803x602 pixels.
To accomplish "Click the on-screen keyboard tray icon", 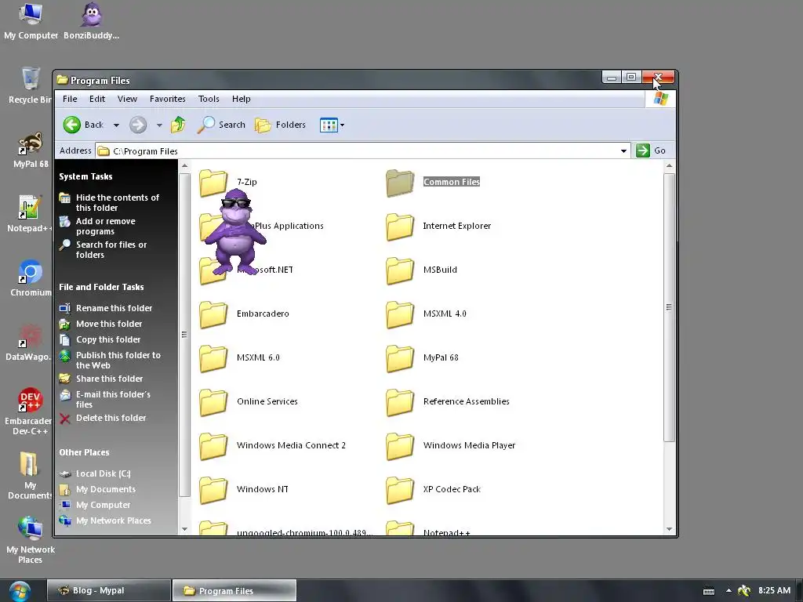I will tap(709, 591).
